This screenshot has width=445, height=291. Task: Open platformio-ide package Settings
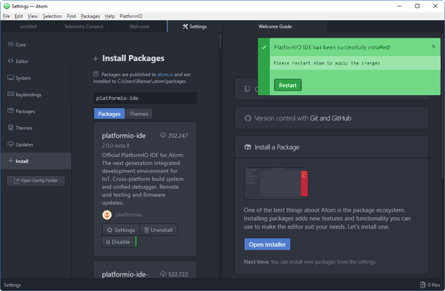[x=120, y=229]
